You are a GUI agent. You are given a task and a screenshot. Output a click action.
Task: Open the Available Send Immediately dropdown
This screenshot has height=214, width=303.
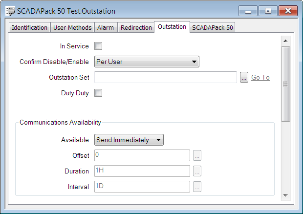(129, 140)
